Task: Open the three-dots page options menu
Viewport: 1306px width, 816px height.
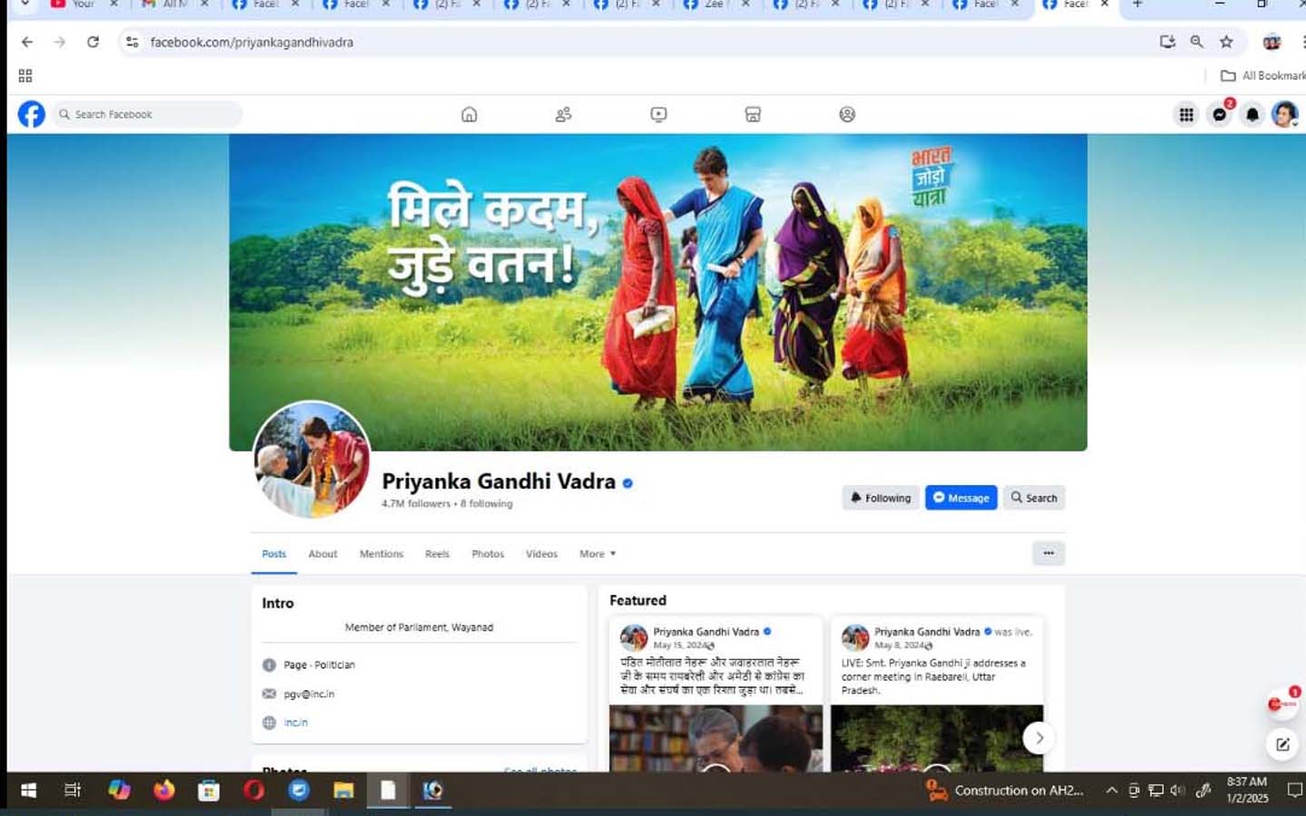Action: (x=1048, y=553)
